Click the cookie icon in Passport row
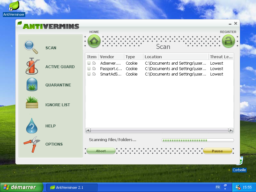This screenshot has height=192, width=256. click(94, 68)
